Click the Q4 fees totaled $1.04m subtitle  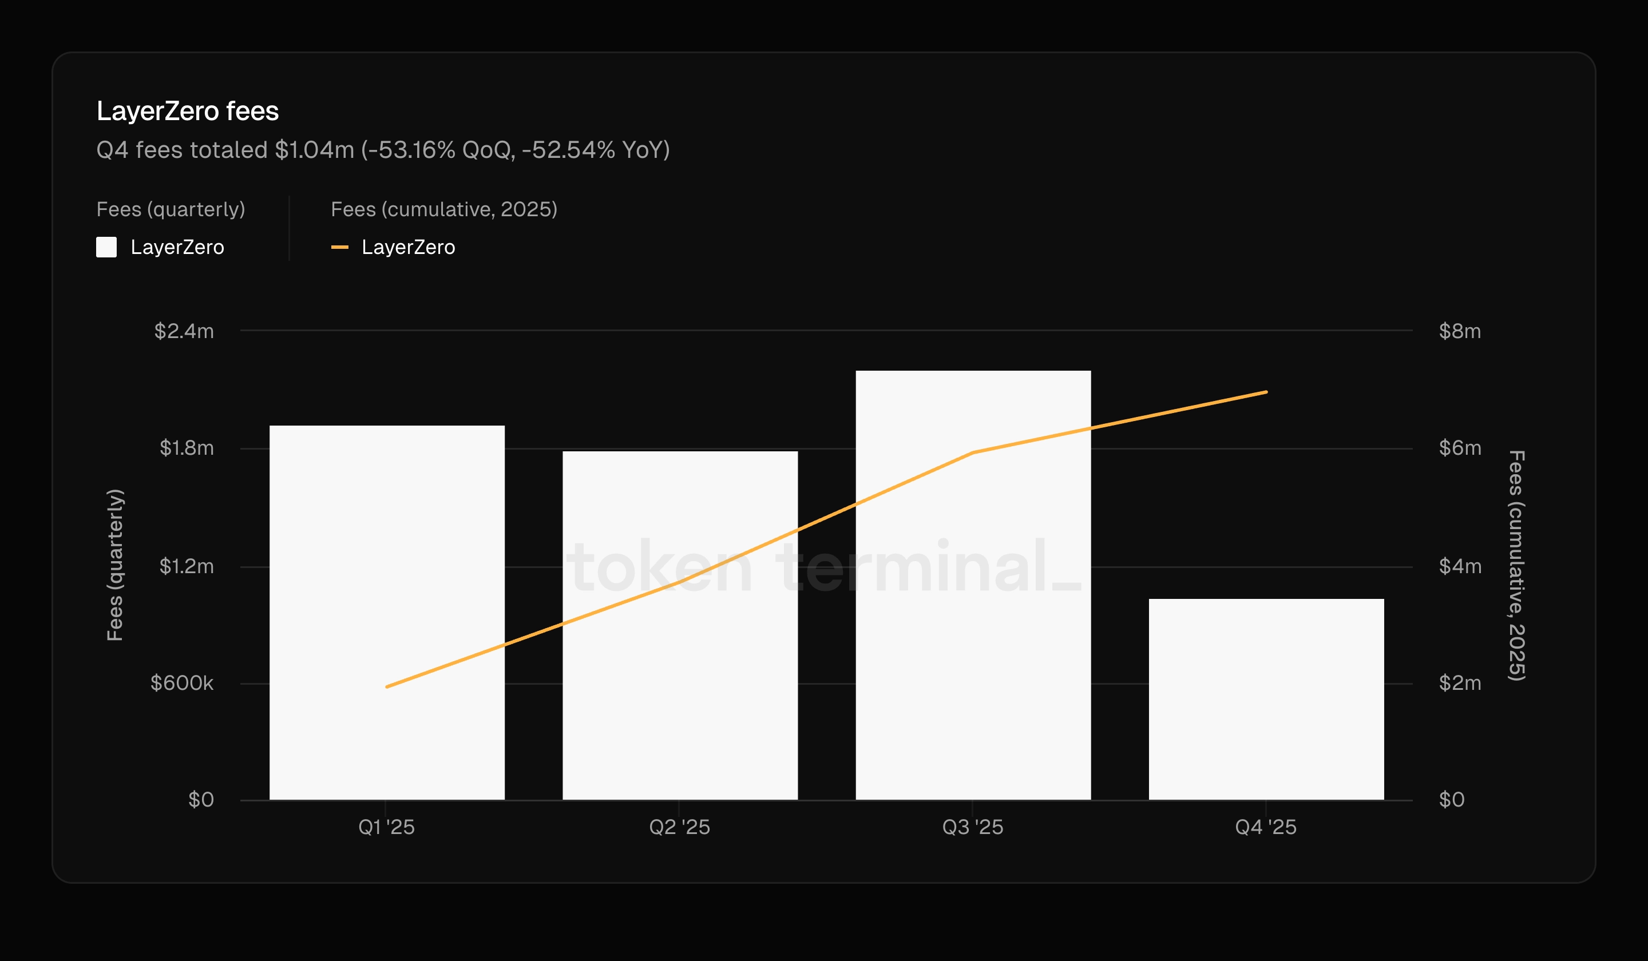tap(383, 150)
